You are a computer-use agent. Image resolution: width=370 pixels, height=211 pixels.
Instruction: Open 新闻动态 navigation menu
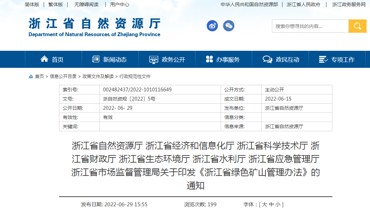(x=109, y=60)
